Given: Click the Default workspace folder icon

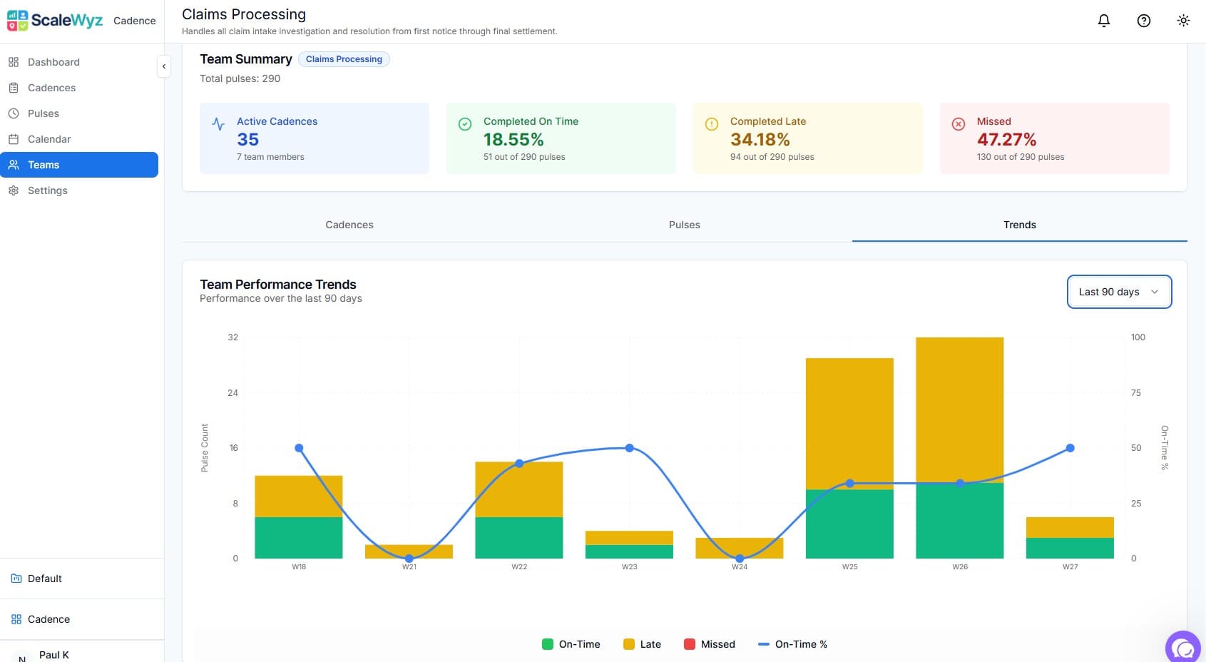Looking at the screenshot, I should (16, 578).
